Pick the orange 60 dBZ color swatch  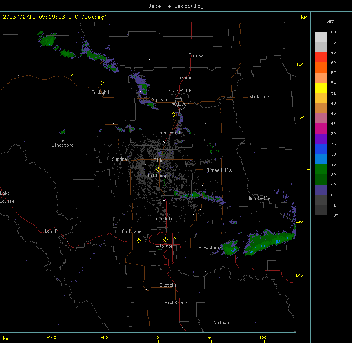pos(321,67)
